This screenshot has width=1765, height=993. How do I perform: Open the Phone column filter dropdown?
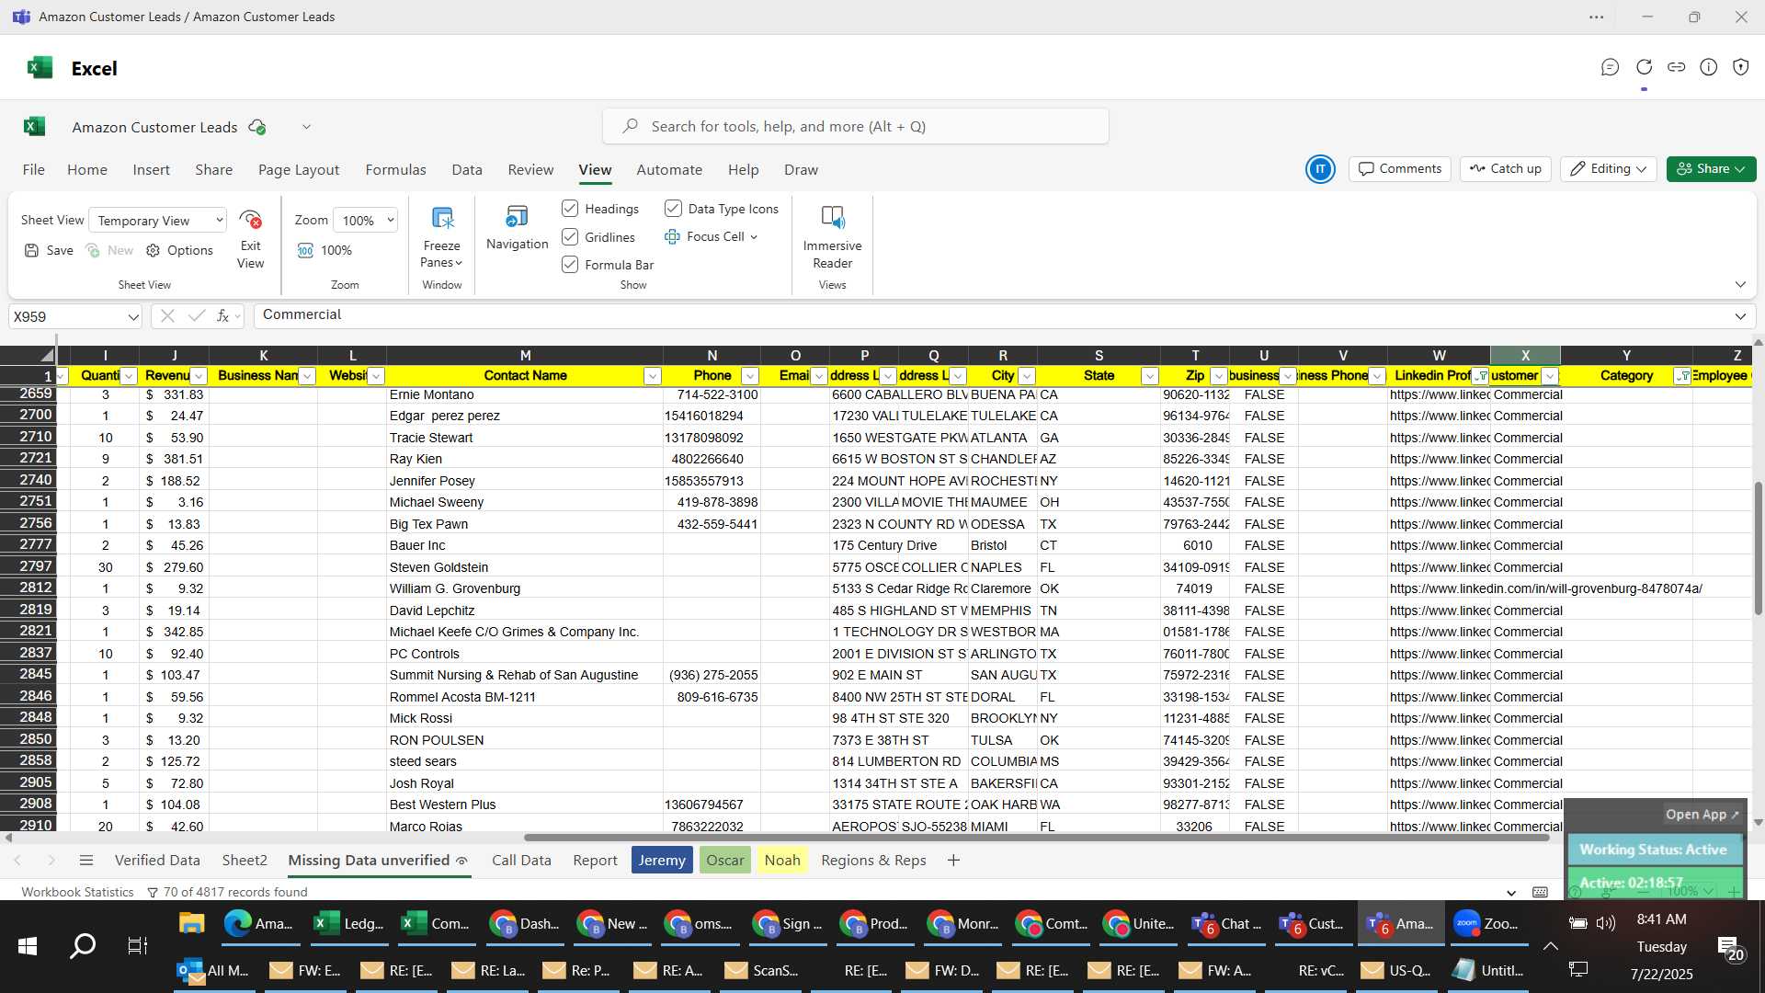pos(749,376)
